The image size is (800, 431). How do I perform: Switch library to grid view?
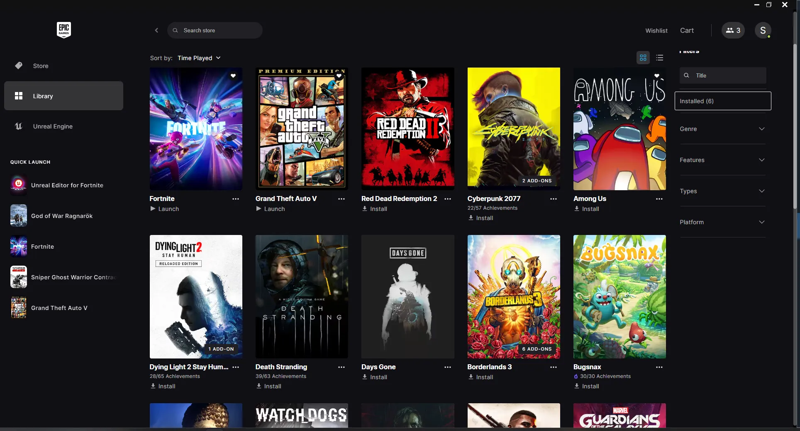click(643, 58)
